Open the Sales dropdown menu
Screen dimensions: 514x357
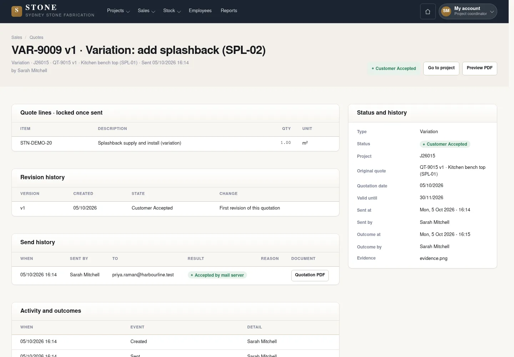[146, 11]
